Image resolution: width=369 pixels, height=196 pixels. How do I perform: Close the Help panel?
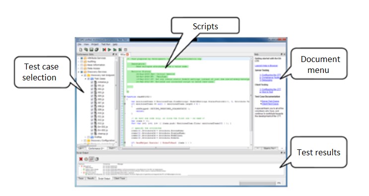pos(284,54)
